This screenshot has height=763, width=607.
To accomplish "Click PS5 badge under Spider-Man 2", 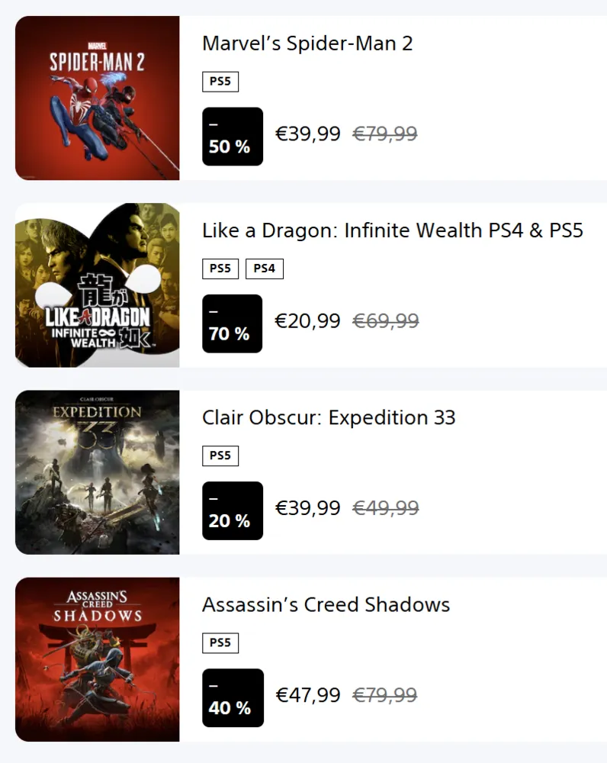I will tap(220, 82).
